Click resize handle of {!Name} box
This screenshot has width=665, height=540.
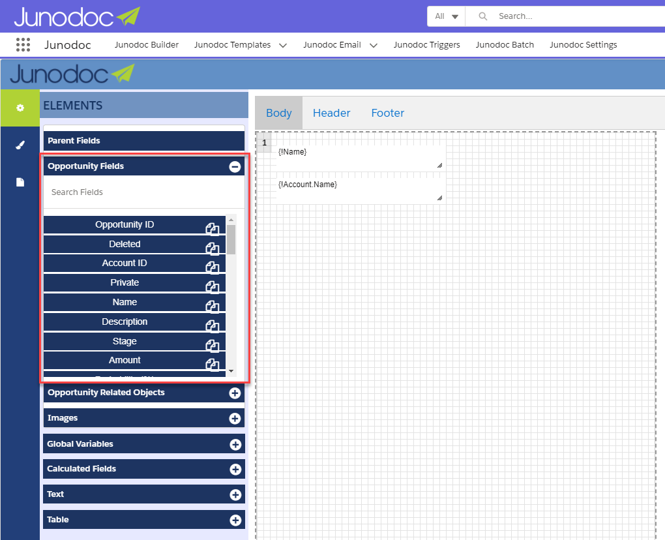pyautogui.click(x=440, y=166)
